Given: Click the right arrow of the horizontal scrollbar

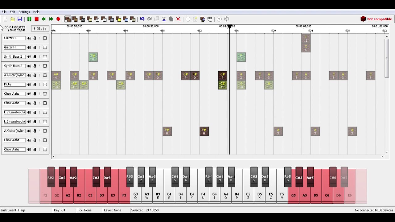Looking at the screenshot, I should (x=382, y=157).
